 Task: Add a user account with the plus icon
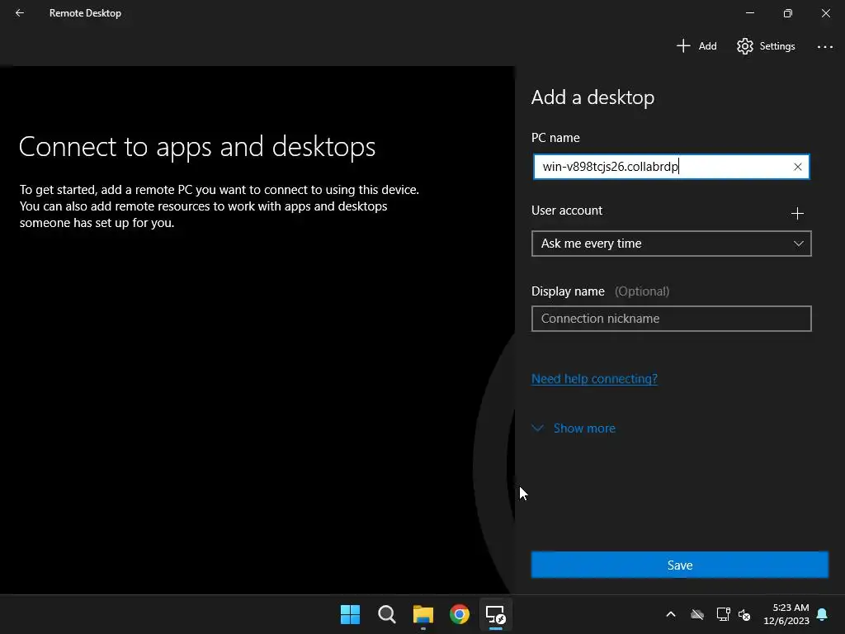coord(797,214)
